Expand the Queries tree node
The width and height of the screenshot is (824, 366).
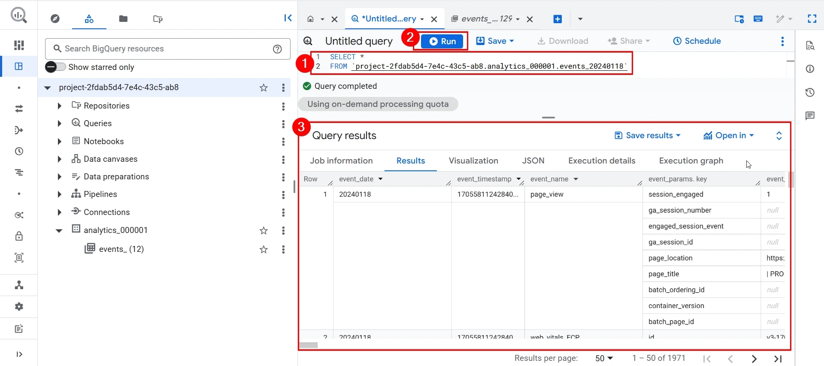tap(59, 124)
